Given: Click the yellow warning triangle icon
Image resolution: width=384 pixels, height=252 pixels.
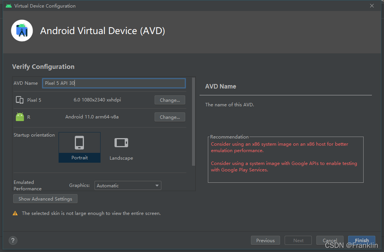Looking at the screenshot, I should coord(15,213).
